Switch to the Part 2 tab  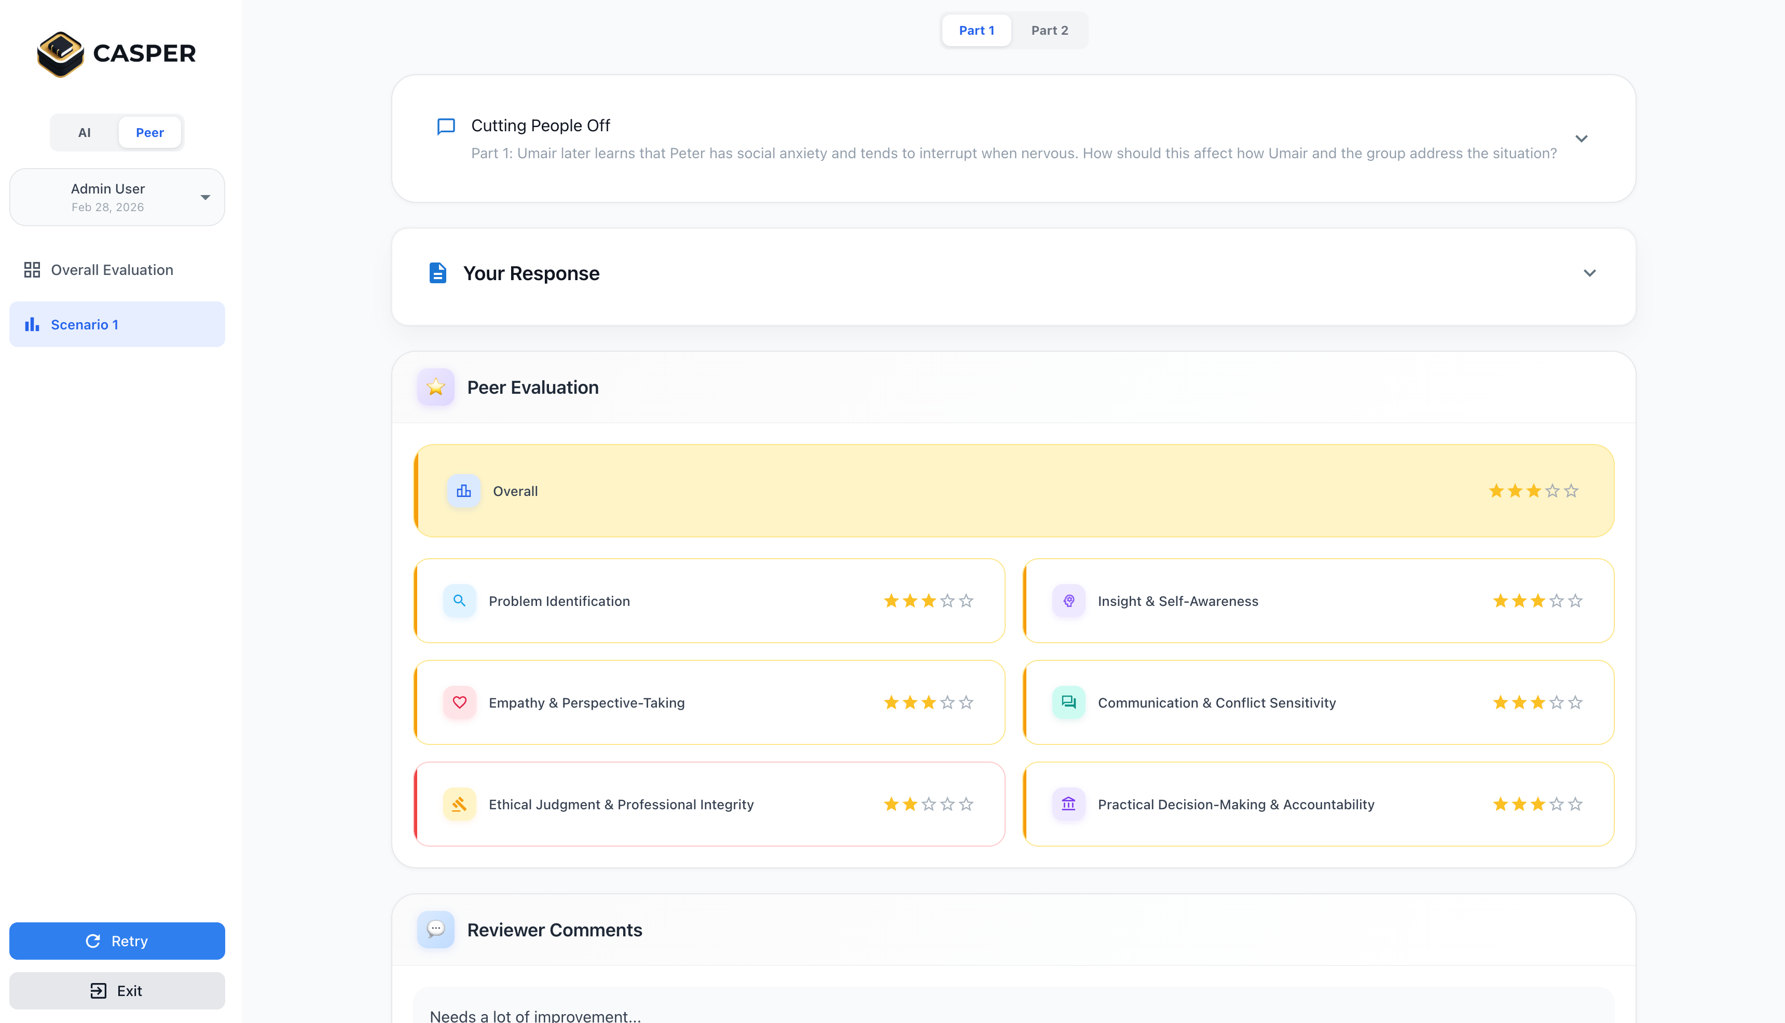tap(1049, 30)
